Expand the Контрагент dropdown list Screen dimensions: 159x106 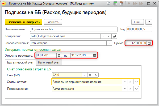103,36
